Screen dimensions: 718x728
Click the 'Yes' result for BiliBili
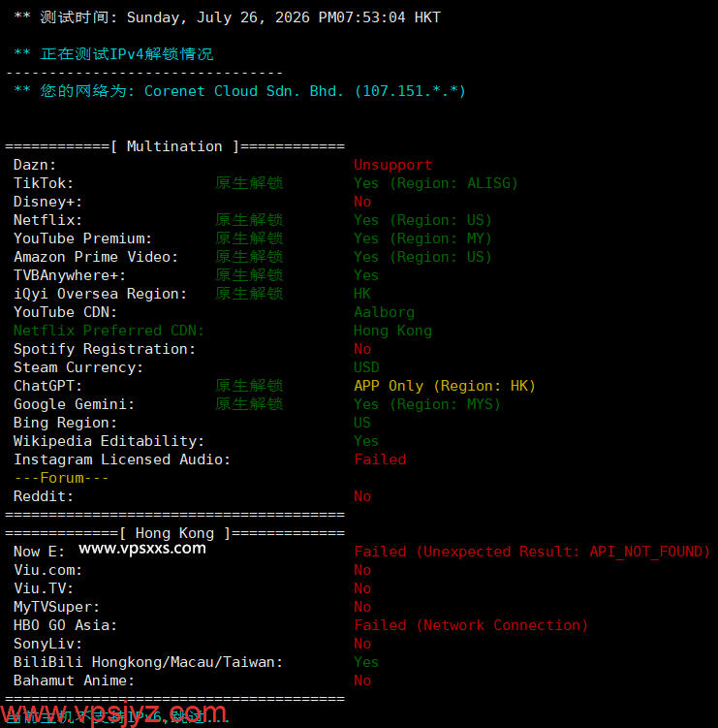366,662
